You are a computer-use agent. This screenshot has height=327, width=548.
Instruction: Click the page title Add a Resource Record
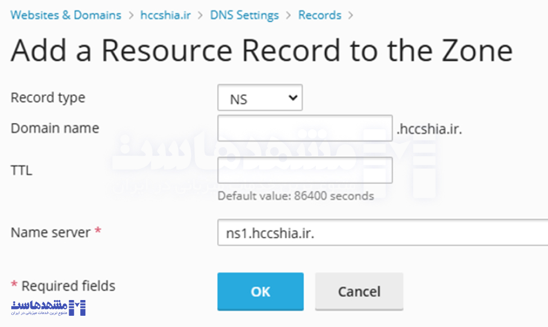[261, 51]
